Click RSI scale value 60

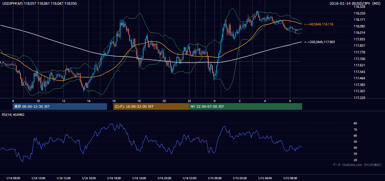coord(355,135)
